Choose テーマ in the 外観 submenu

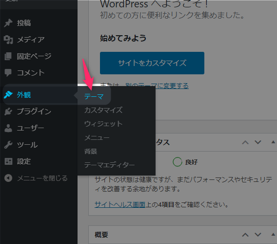(94, 96)
